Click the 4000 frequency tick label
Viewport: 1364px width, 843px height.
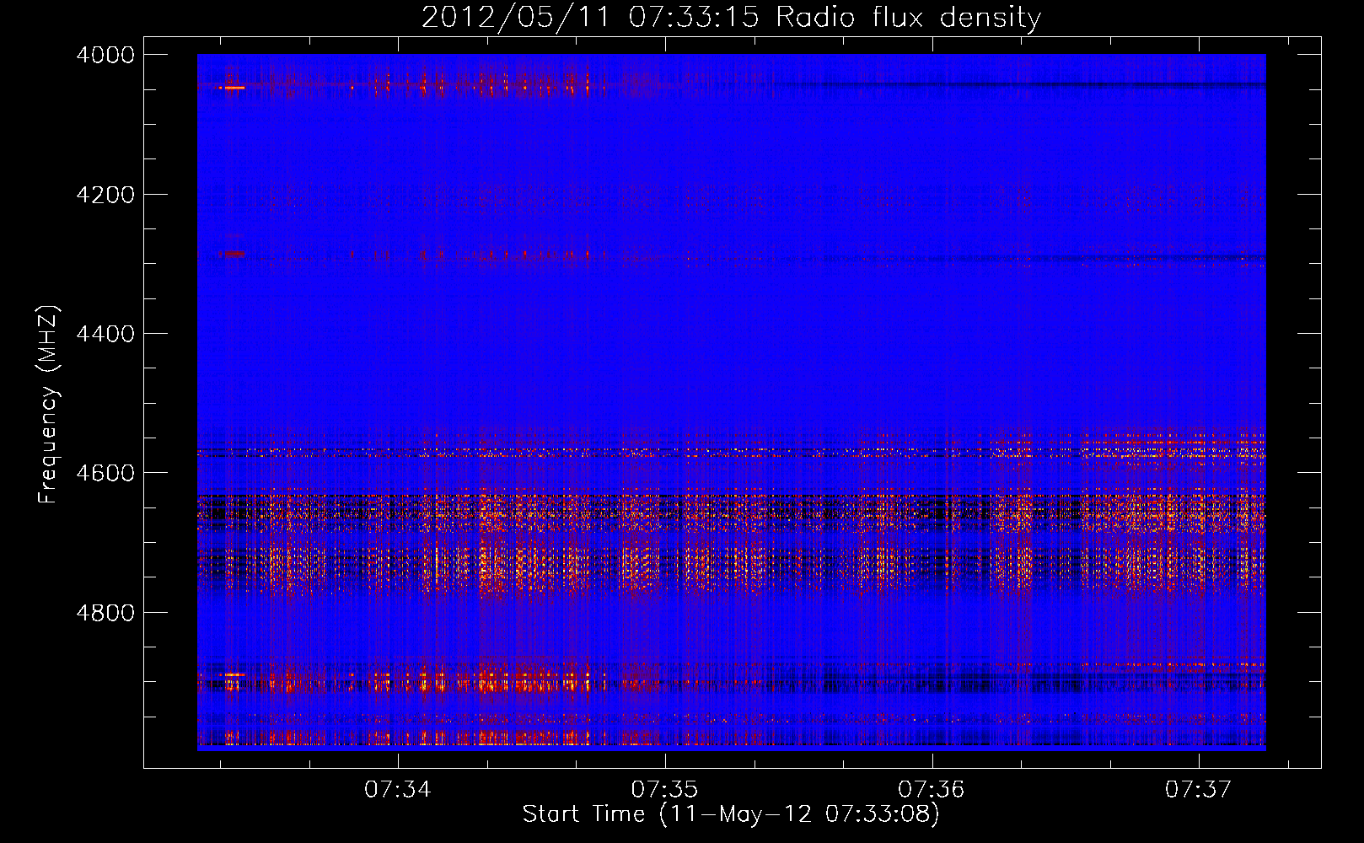pos(105,55)
